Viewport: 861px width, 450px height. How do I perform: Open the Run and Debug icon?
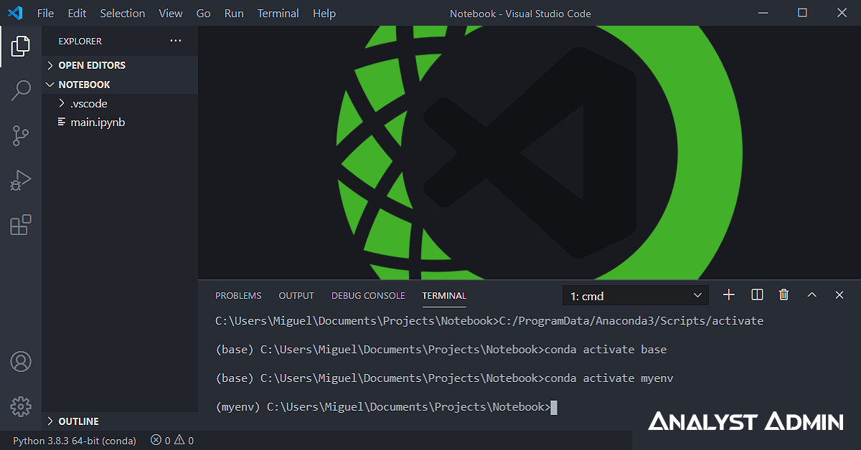coord(21,180)
